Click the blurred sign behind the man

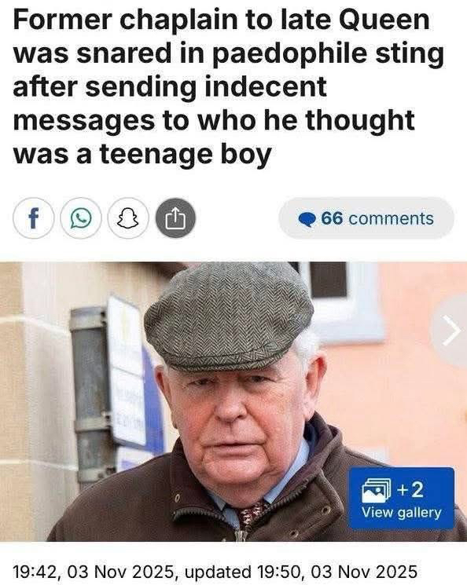129,373
